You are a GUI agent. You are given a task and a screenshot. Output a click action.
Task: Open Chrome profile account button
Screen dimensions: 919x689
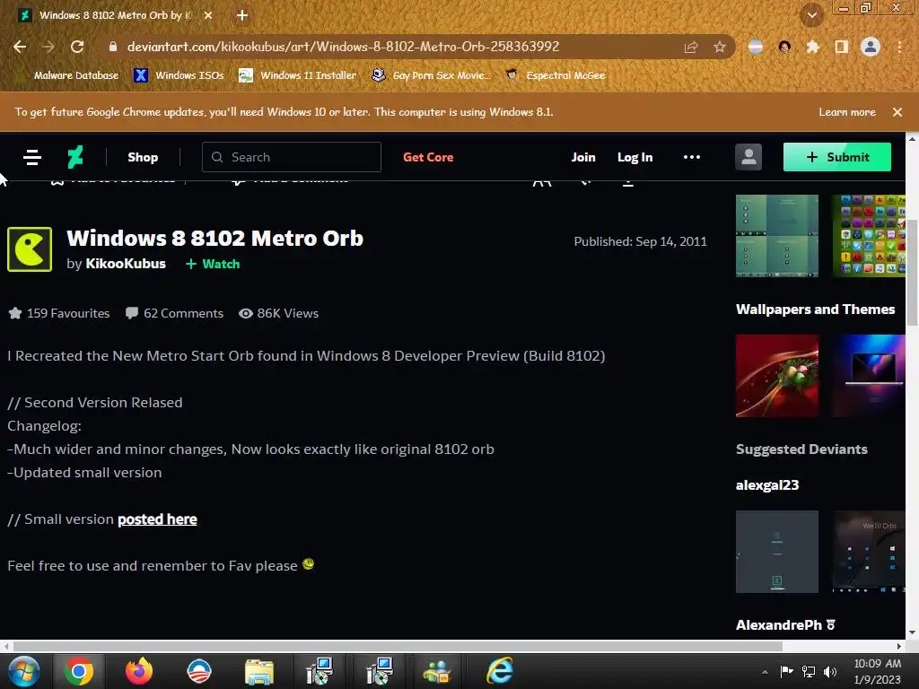871,47
